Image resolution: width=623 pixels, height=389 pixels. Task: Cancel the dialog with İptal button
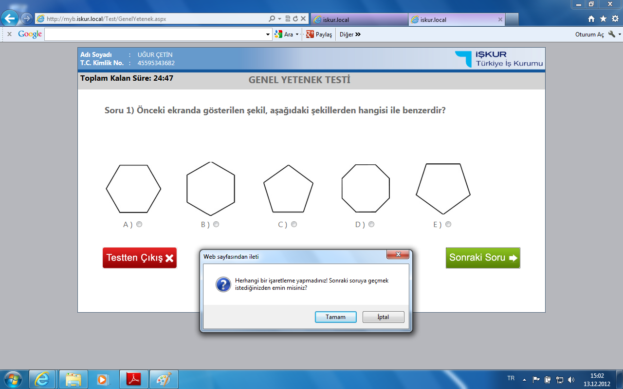[384, 317]
